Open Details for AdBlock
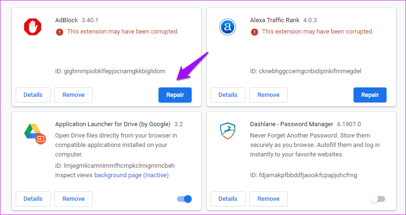This screenshot has width=406, height=215. 33,95
